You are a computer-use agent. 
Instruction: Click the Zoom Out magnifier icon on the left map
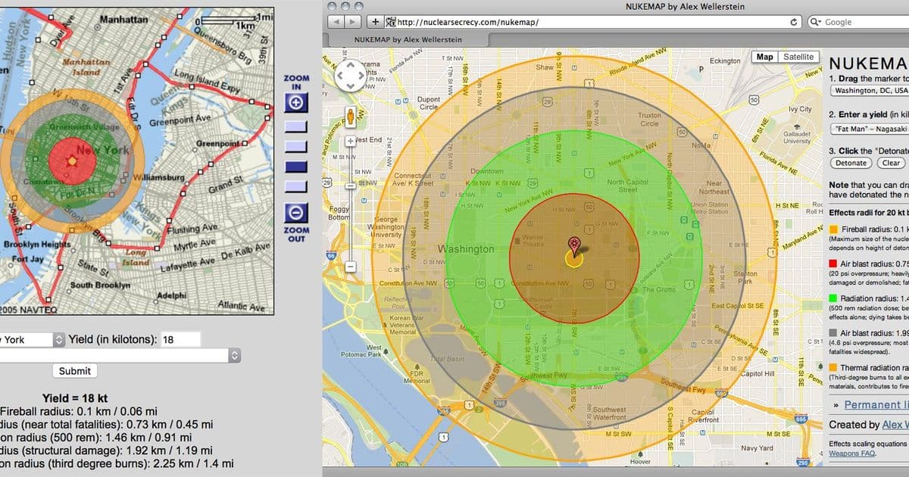(x=295, y=214)
